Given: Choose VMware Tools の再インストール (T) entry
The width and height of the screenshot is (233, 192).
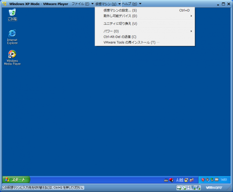Looking at the screenshot, I should pos(145,42).
